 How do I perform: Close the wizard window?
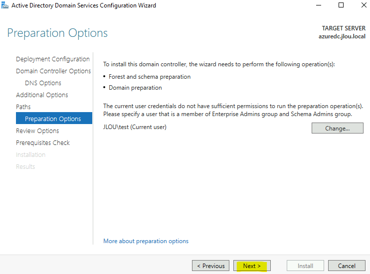pos(364,5)
